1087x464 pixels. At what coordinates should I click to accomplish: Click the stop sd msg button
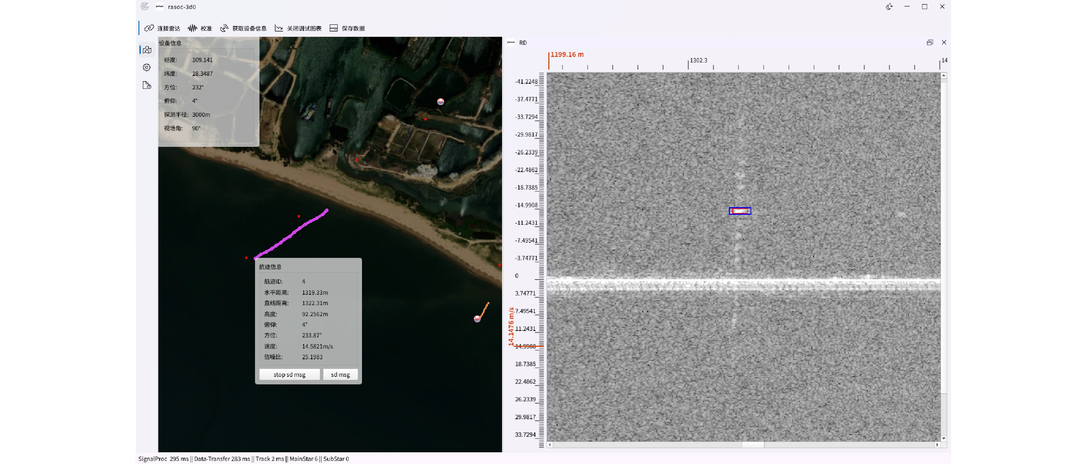pos(289,374)
